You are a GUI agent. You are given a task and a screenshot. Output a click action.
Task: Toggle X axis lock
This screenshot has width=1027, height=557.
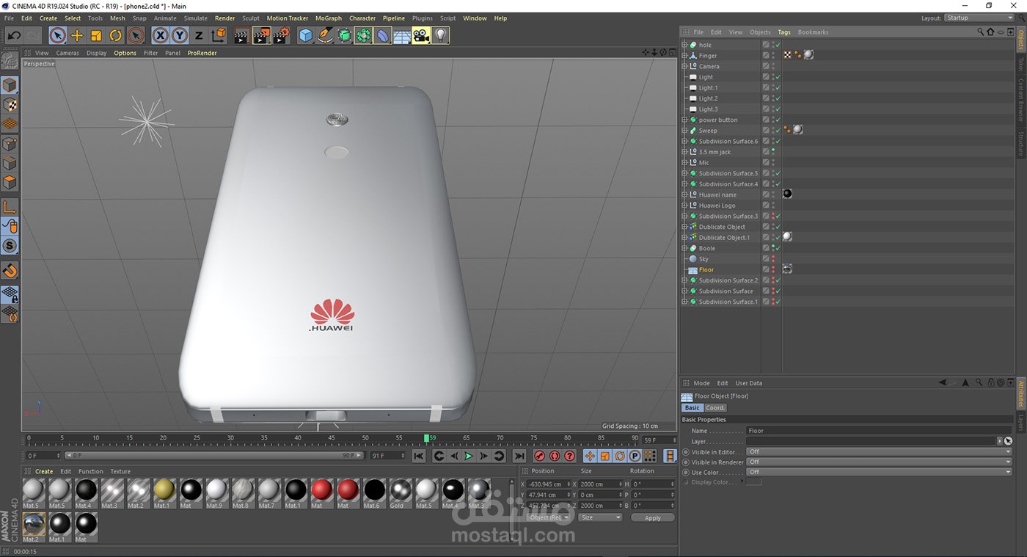click(160, 35)
